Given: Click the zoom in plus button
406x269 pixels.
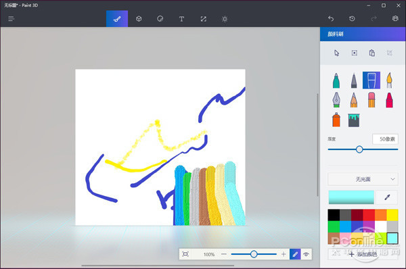Looking at the screenshot, I should [284, 254].
